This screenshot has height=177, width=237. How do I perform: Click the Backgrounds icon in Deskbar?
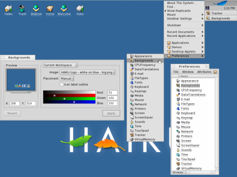pos(208,18)
